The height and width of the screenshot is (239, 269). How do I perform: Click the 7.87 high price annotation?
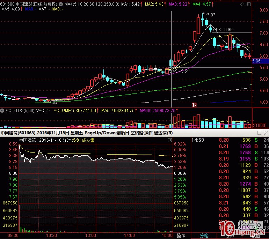tap(211, 15)
